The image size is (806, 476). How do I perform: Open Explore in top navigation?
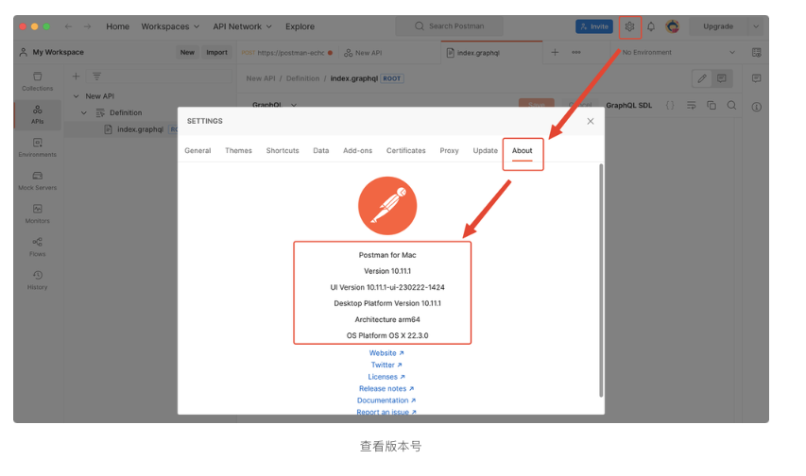click(300, 26)
